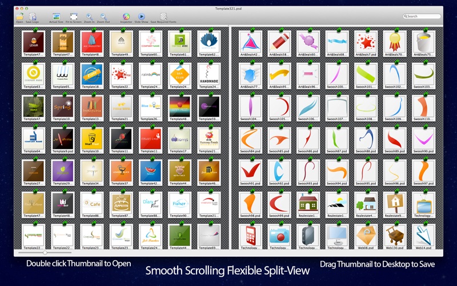Adjust the thumbnail size slider knob
457x286 pixels.
45,253
